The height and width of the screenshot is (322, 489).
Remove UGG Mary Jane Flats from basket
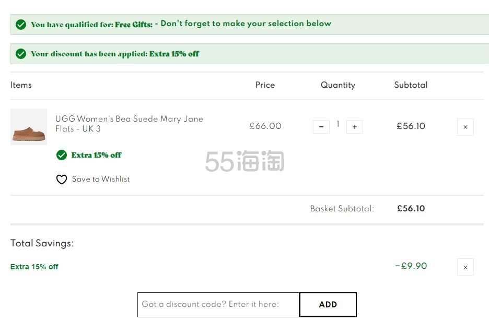point(465,127)
